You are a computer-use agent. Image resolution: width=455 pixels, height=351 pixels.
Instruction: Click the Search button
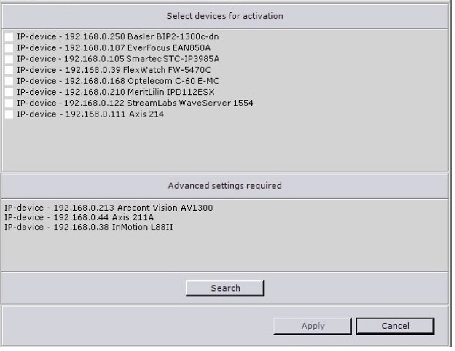tap(225, 288)
